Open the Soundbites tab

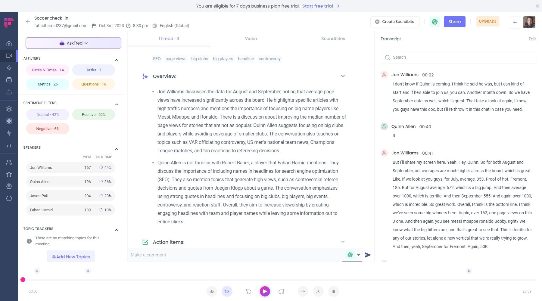(x=333, y=39)
